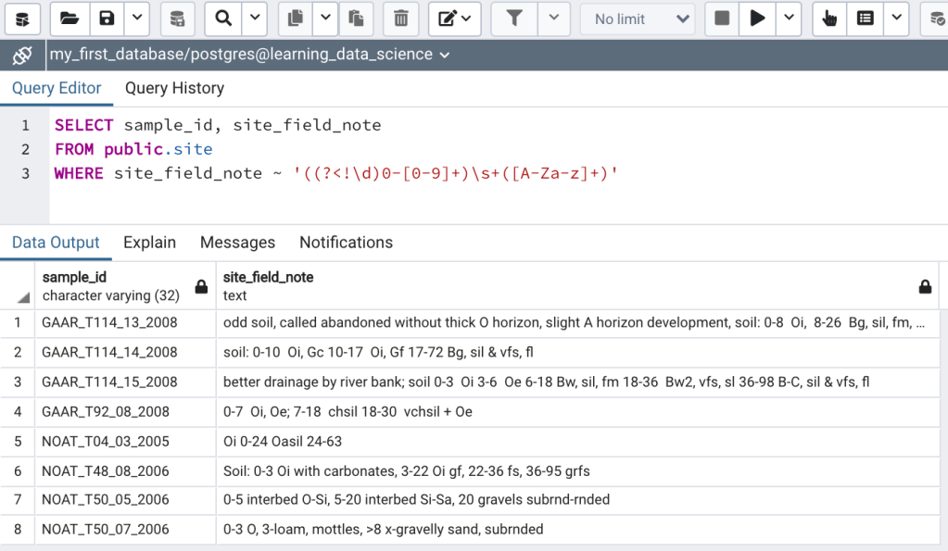Run the query with Execute play button

(757, 19)
